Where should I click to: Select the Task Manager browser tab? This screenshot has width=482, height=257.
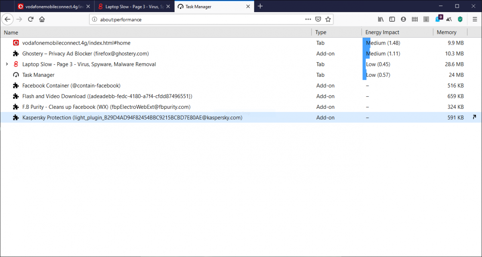(214, 6)
